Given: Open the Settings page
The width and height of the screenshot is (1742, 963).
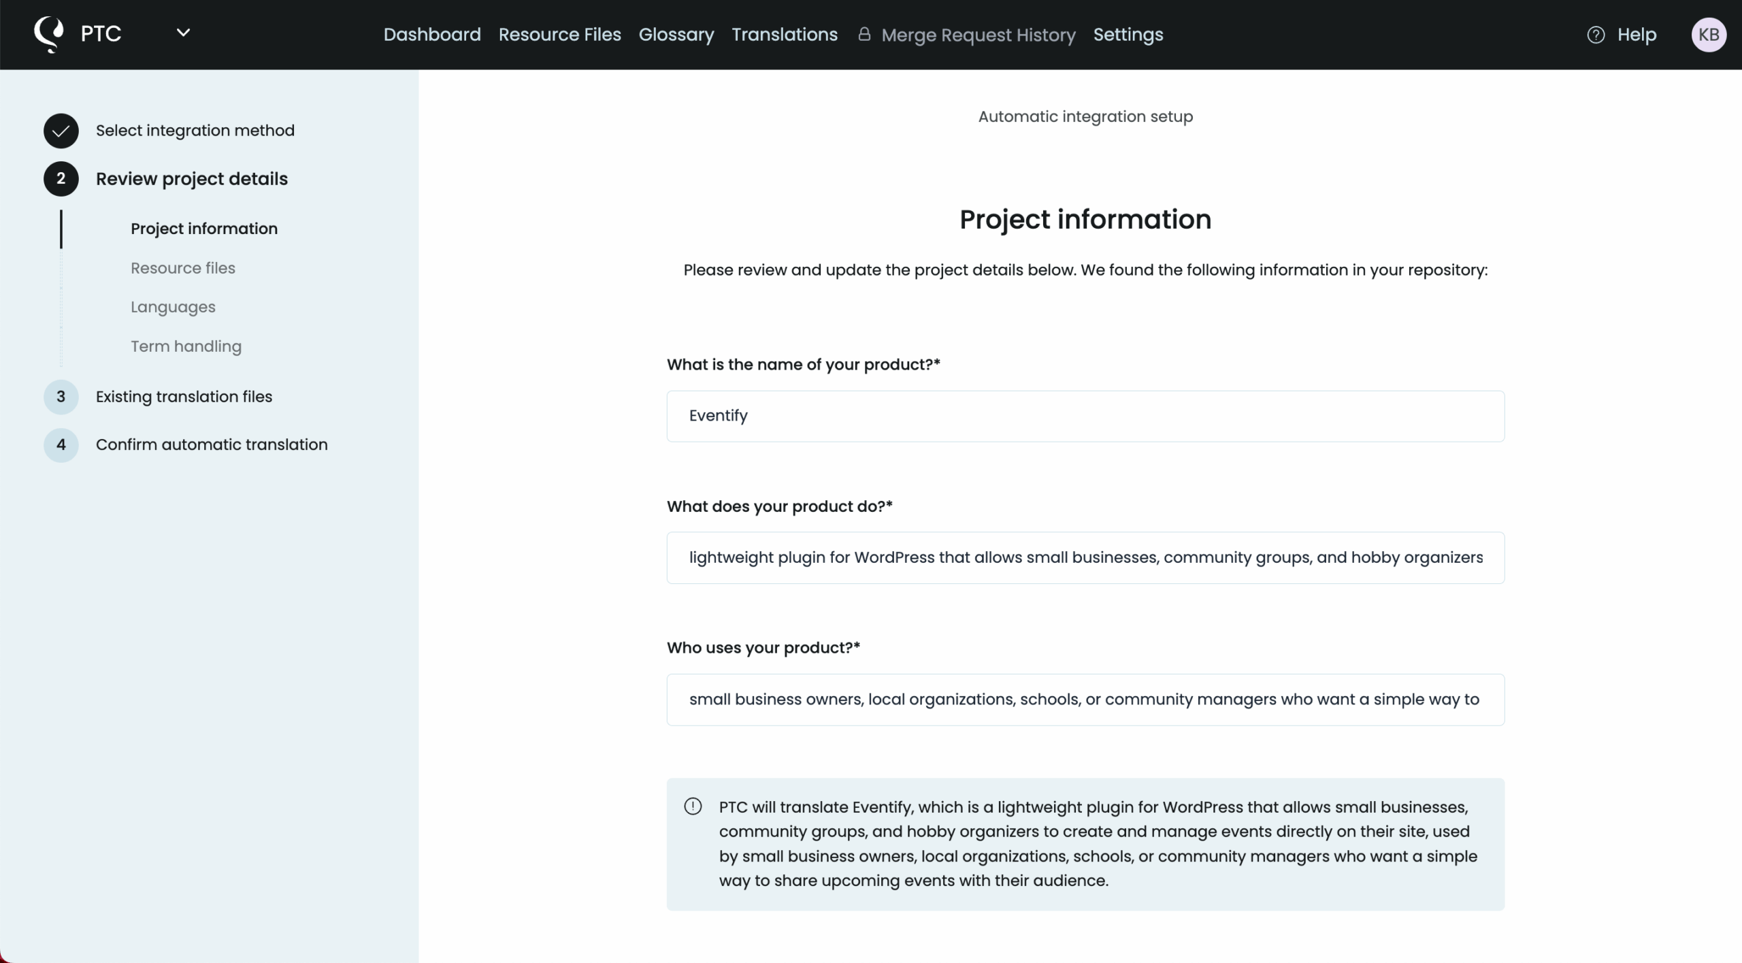Looking at the screenshot, I should pos(1128,34).
